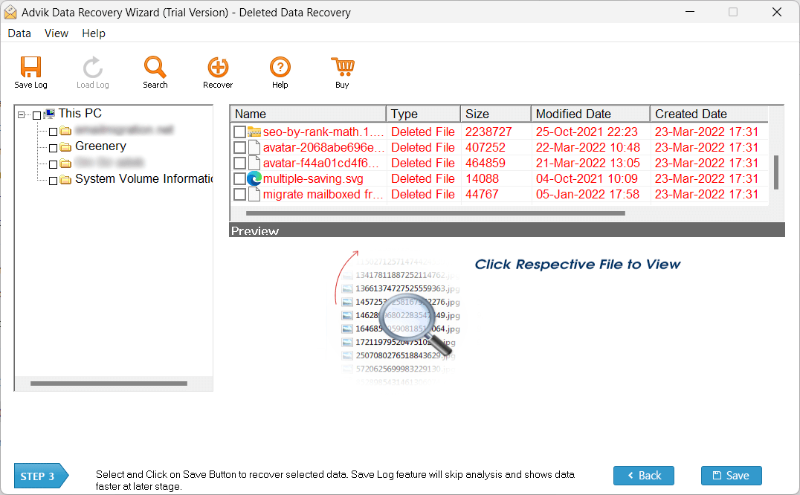Click the This PC computer icon
Screen dimensions: 800x495
[50, 114]
